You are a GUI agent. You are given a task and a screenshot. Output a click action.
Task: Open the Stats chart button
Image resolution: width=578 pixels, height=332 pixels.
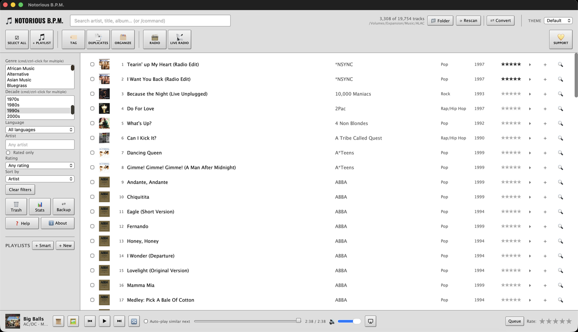point(40,207)
